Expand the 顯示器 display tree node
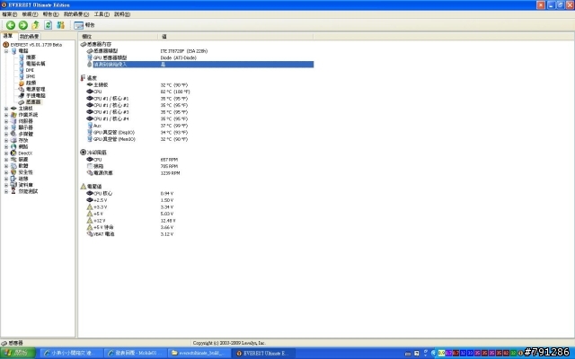Viewport: 575px width, 359px height. coord(6,127)
